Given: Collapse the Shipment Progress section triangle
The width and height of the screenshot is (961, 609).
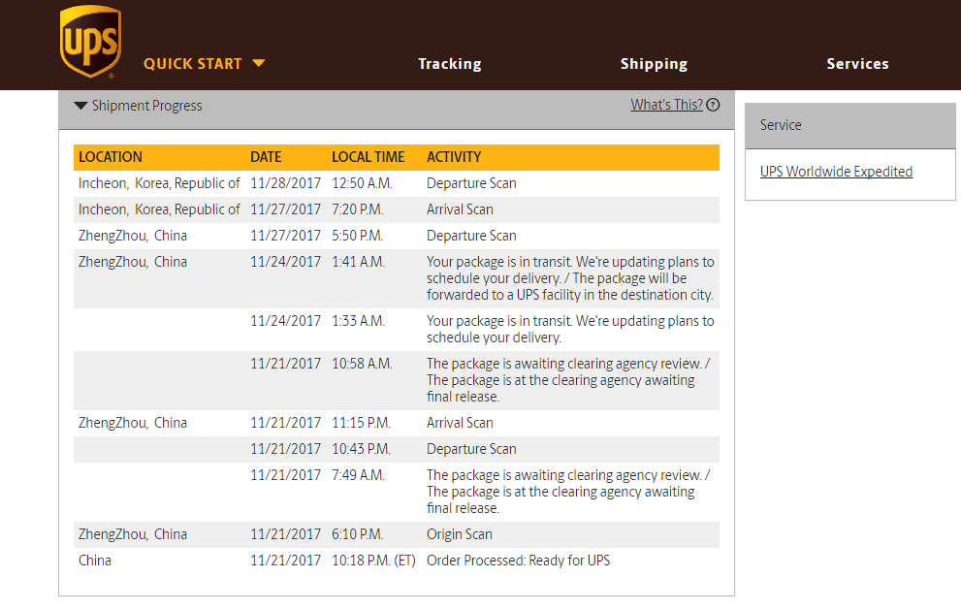Looking at the screenshot, I should click(x=80, y=106).
